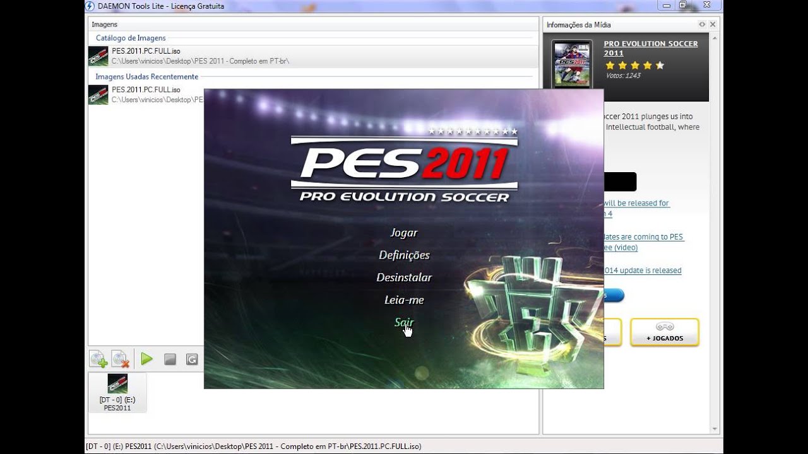The width and height of the screenshot is (808, 454).
Task: Click the green Mount play icon
Action: pyautogui.click(x=147, y=359)
